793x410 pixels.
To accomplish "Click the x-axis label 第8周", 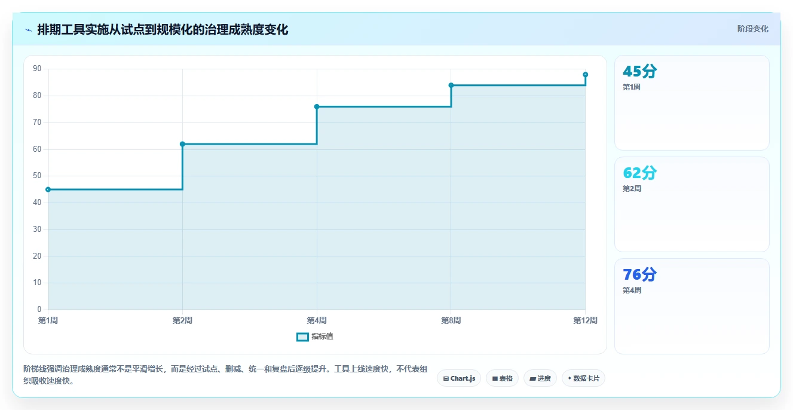I will [451, 321].
